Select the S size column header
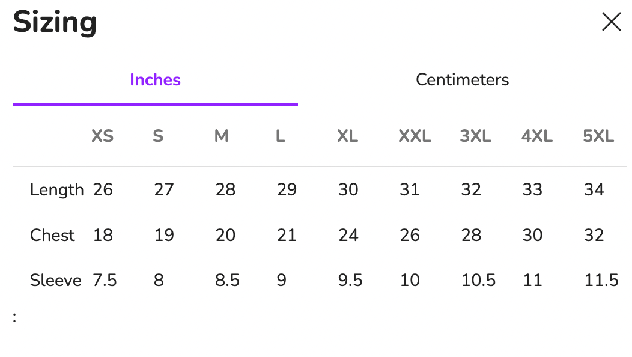632x357 pixels. (157, 136)
